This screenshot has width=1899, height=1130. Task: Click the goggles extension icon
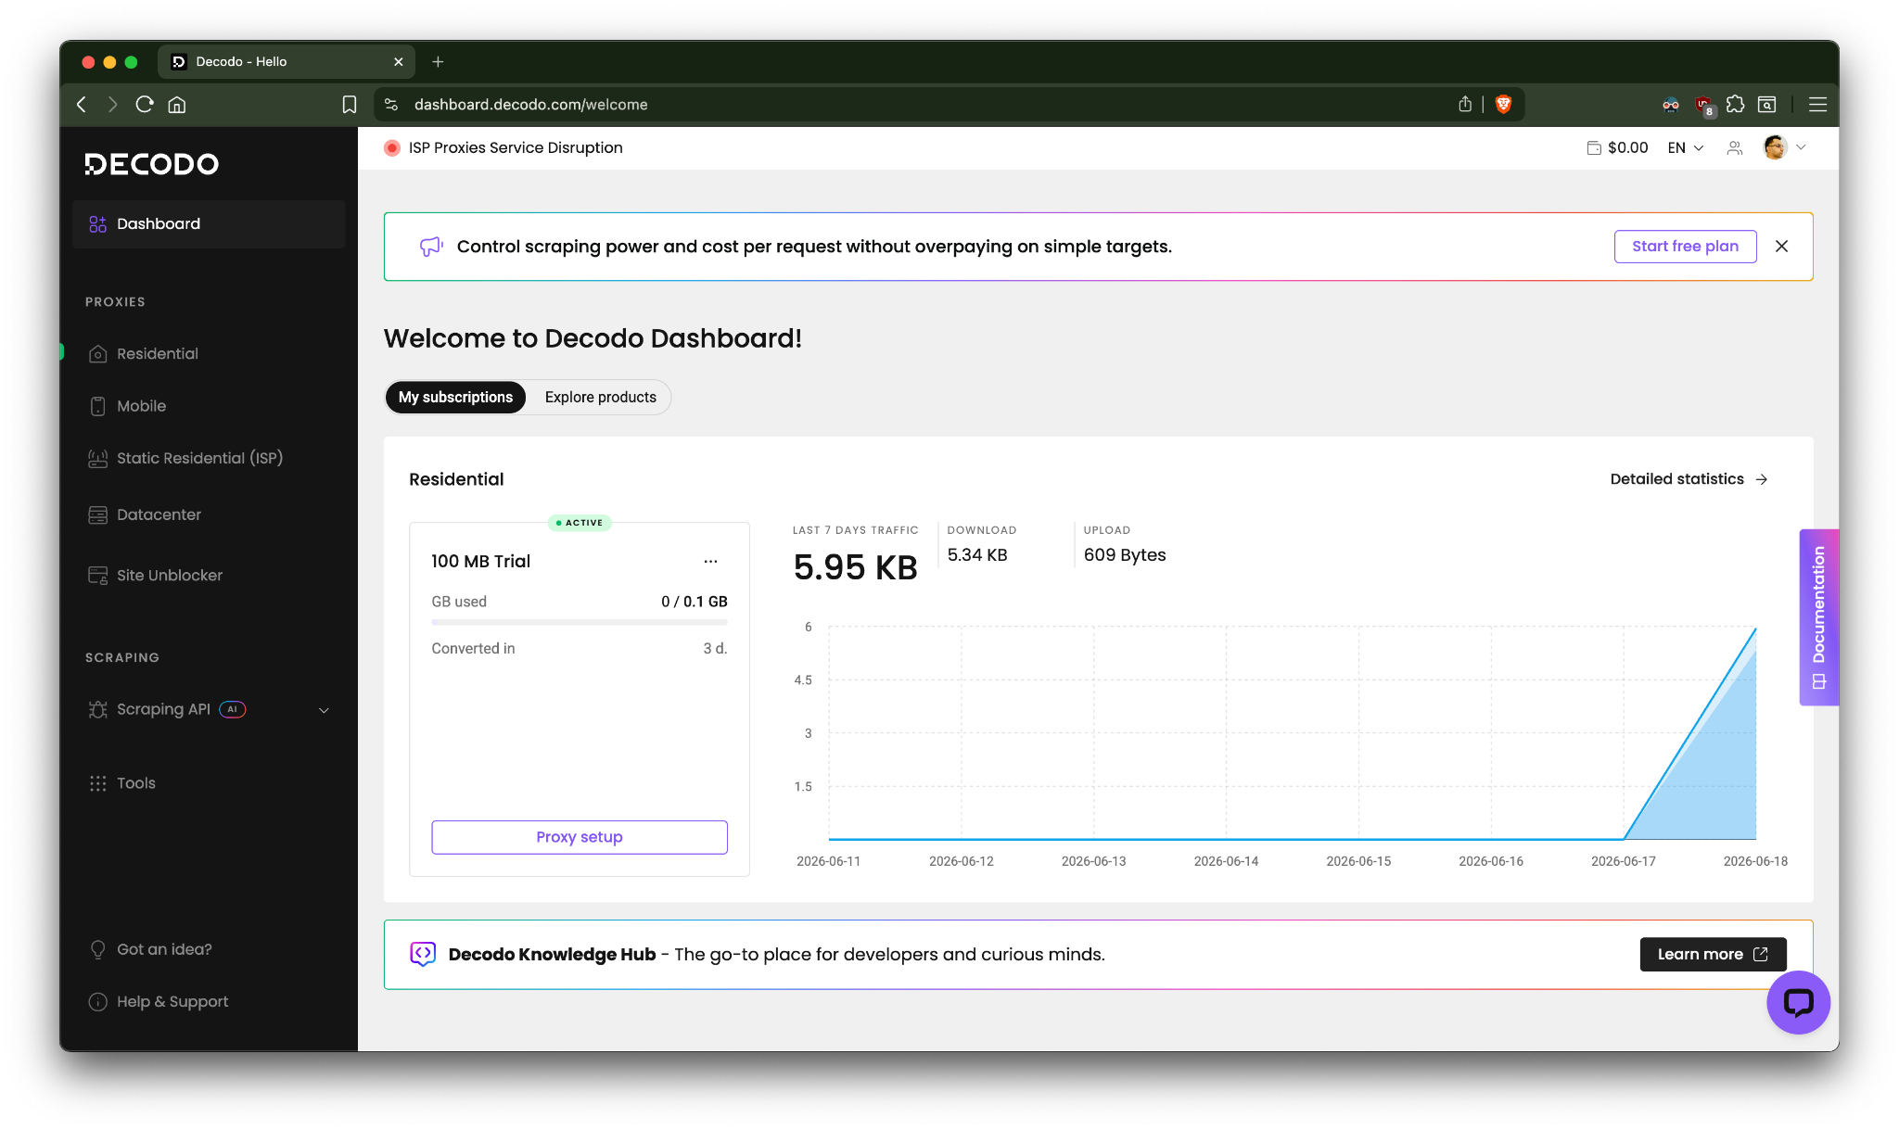(1671, 105)
